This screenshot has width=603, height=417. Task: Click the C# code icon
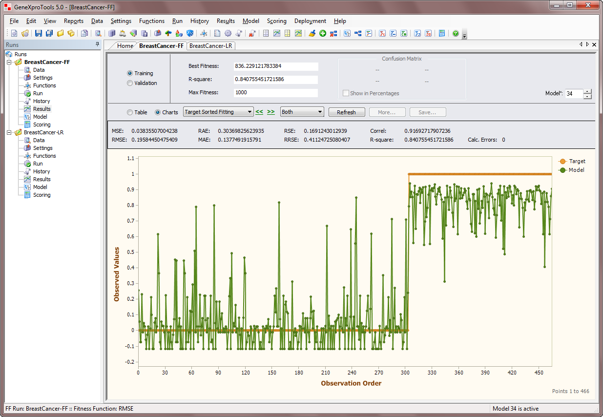click(404, 33)
